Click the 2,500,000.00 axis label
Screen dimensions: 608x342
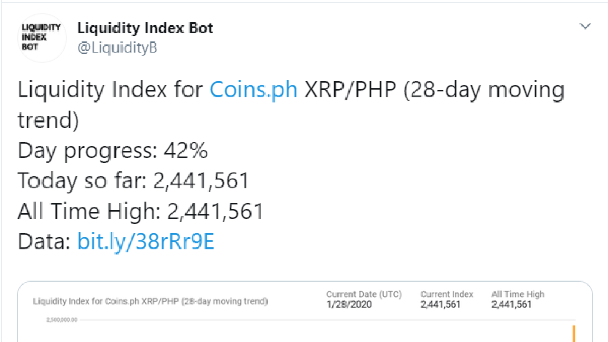point(62,320)
